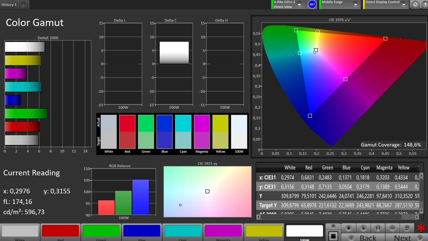Expand the Direct Display Control dropdown
428x241 pixels.
tap(404, 4)
